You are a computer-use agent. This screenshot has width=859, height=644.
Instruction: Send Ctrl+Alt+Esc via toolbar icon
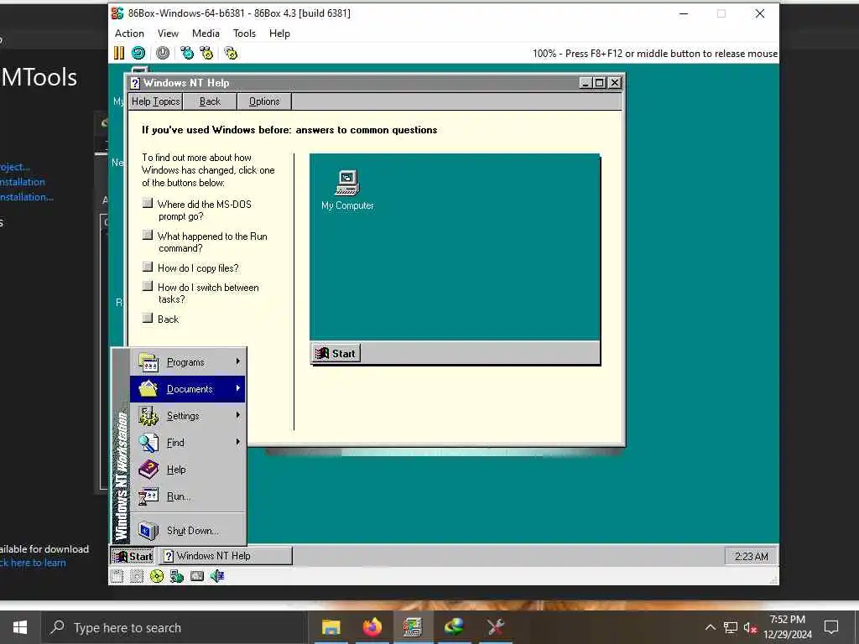tap(206, 53)
